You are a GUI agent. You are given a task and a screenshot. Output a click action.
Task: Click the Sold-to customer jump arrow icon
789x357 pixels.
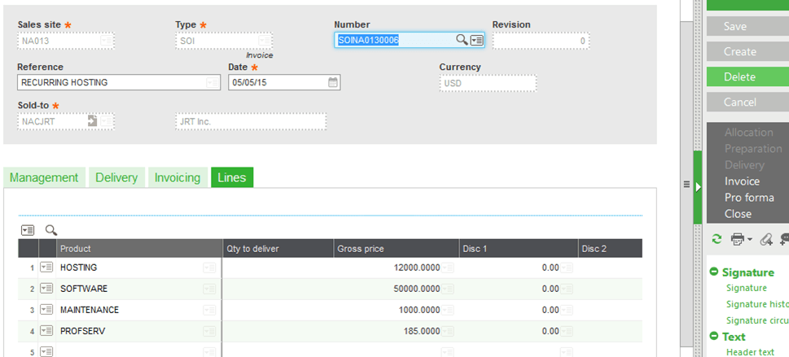[93, 121]
